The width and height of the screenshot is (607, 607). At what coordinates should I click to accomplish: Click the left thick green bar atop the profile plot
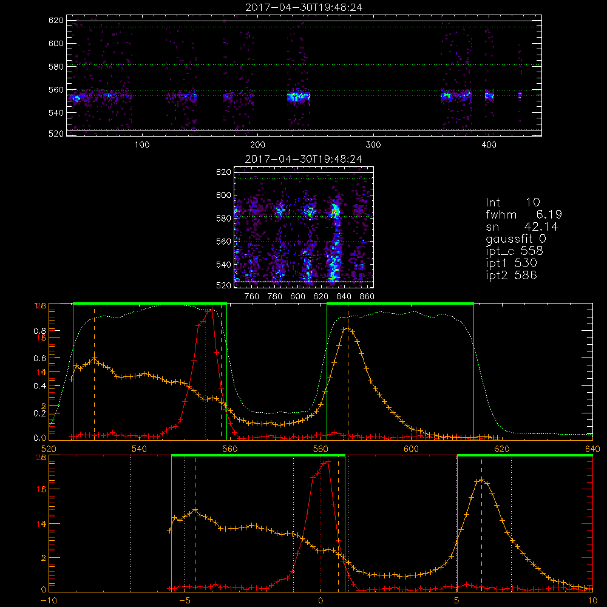(x=150, y=303)
